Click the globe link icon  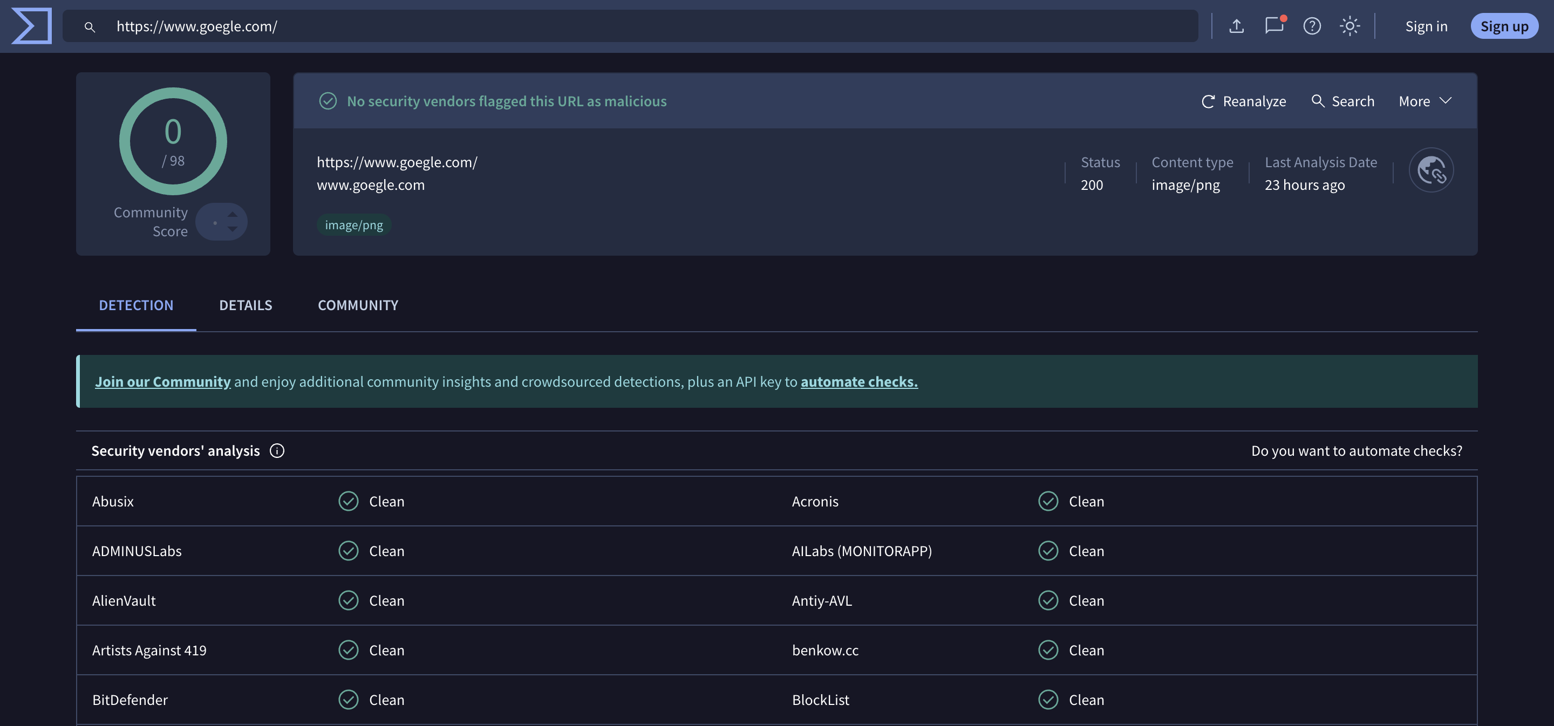click(1431, 170)
